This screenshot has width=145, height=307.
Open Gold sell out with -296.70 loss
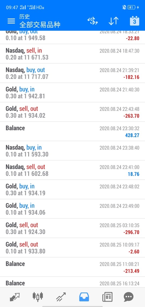[73, 228]
